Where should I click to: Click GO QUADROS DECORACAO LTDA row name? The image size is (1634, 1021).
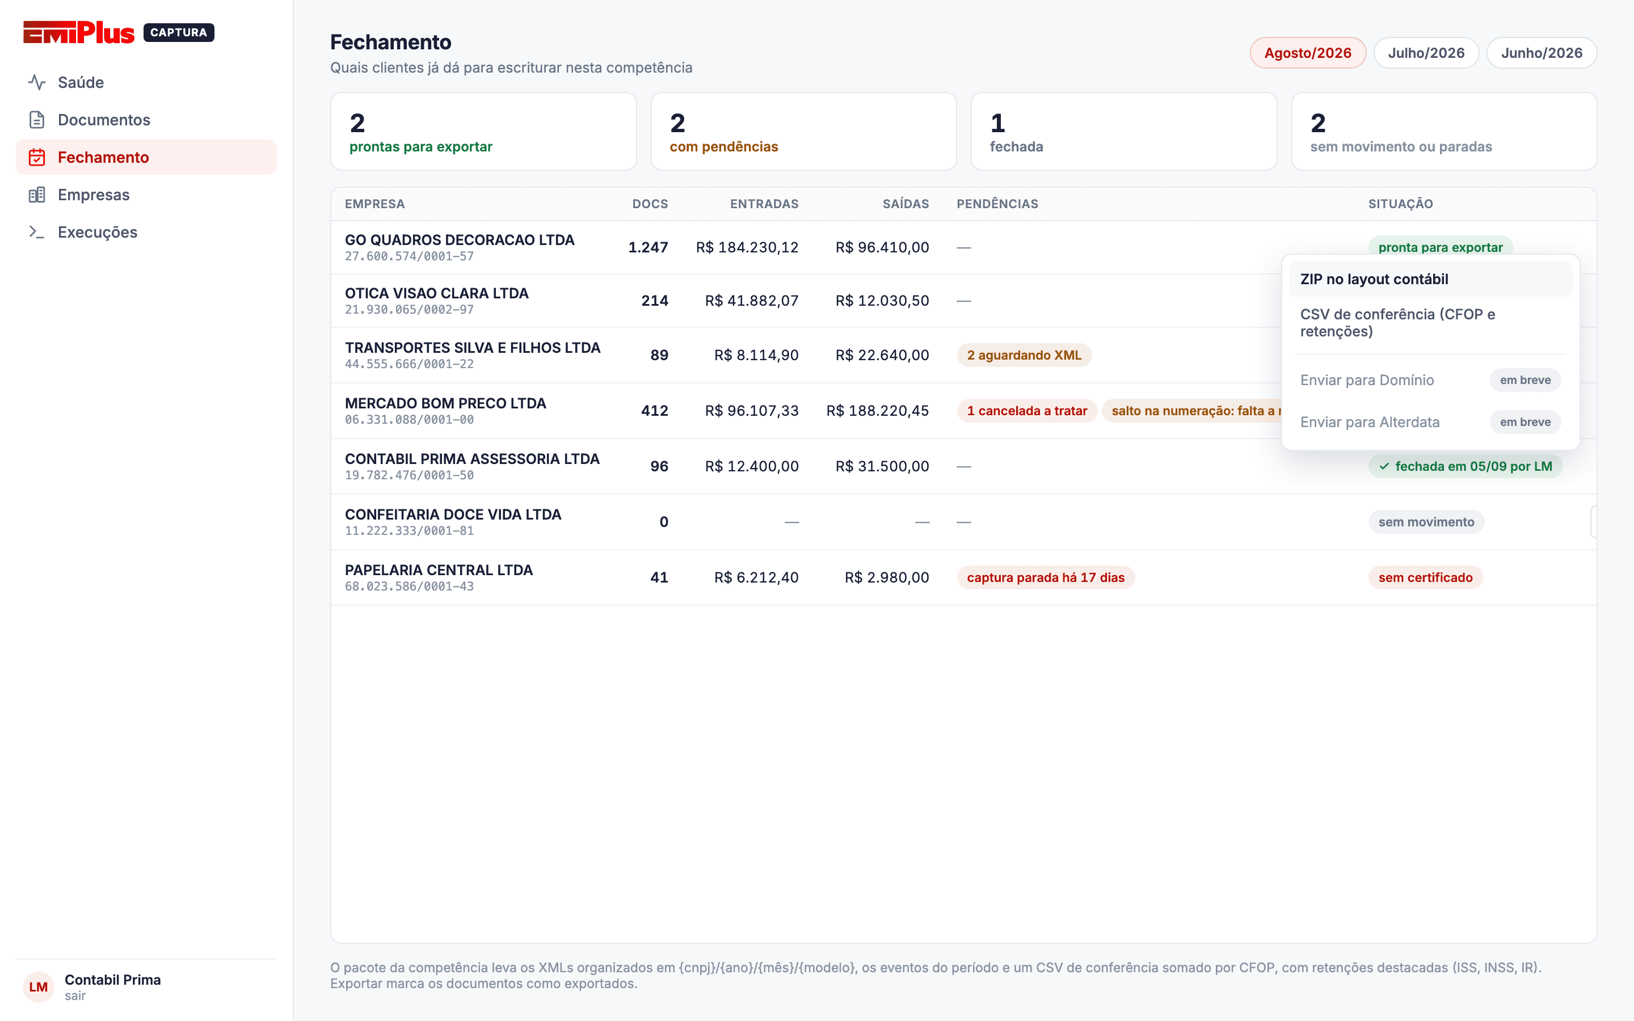point(459,240)
